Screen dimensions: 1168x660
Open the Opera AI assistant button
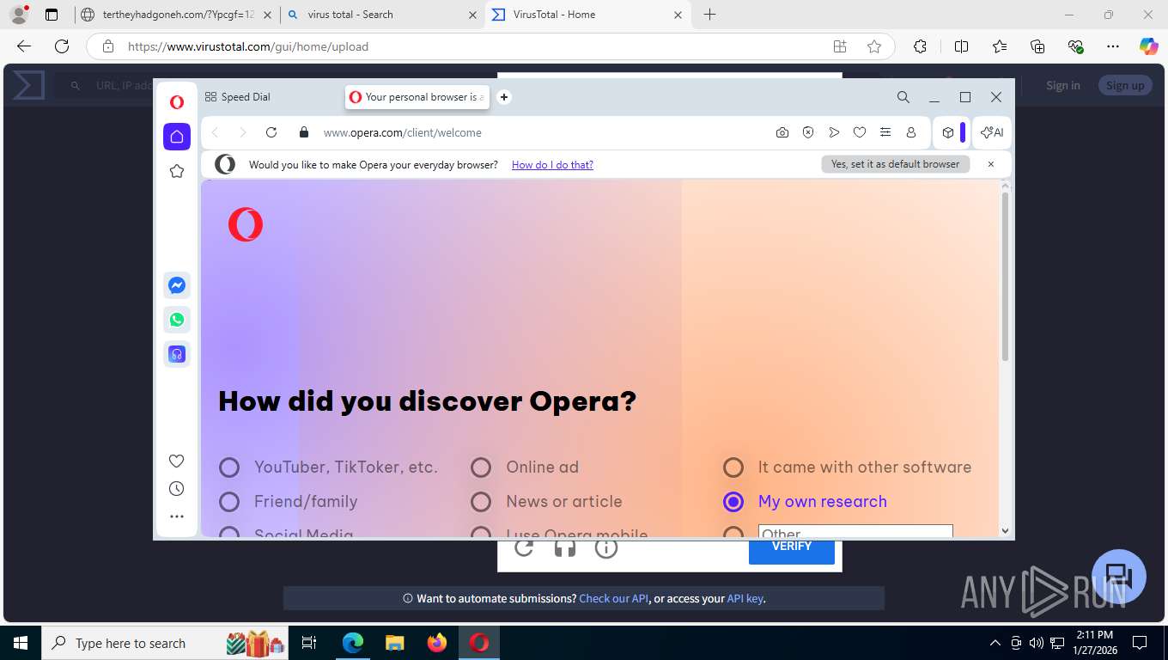coord(992,132)
